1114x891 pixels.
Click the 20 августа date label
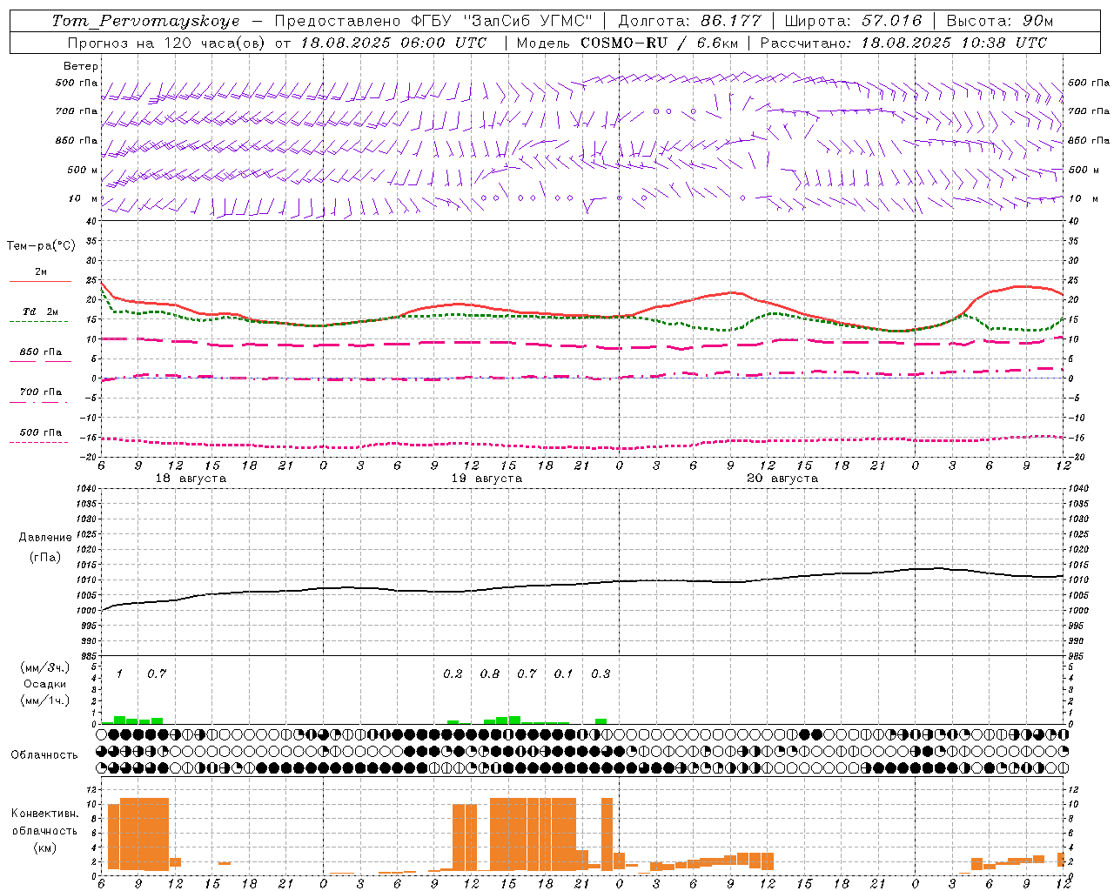pyautogui.click(x=782, y=479)
